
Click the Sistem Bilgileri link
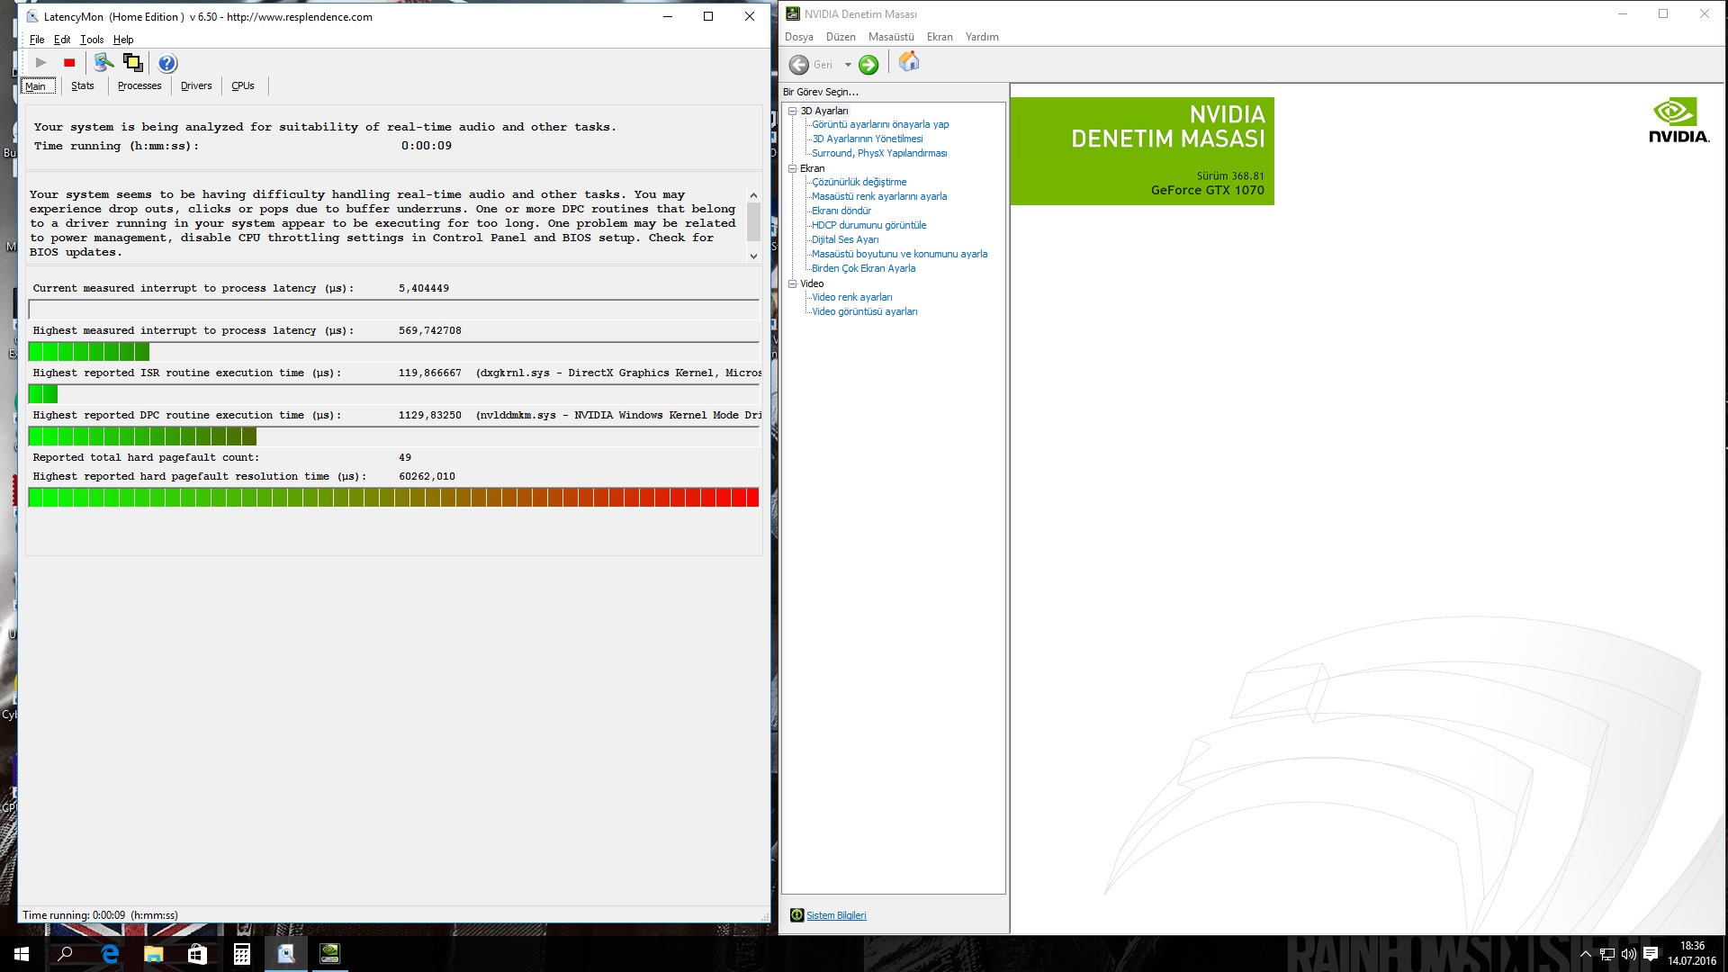836,915
